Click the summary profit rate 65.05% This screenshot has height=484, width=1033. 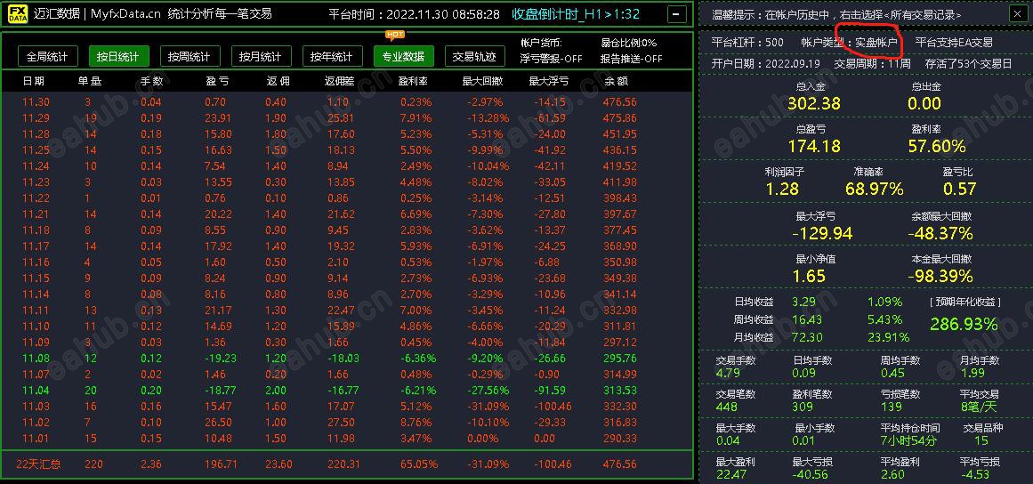pos(418,464)
